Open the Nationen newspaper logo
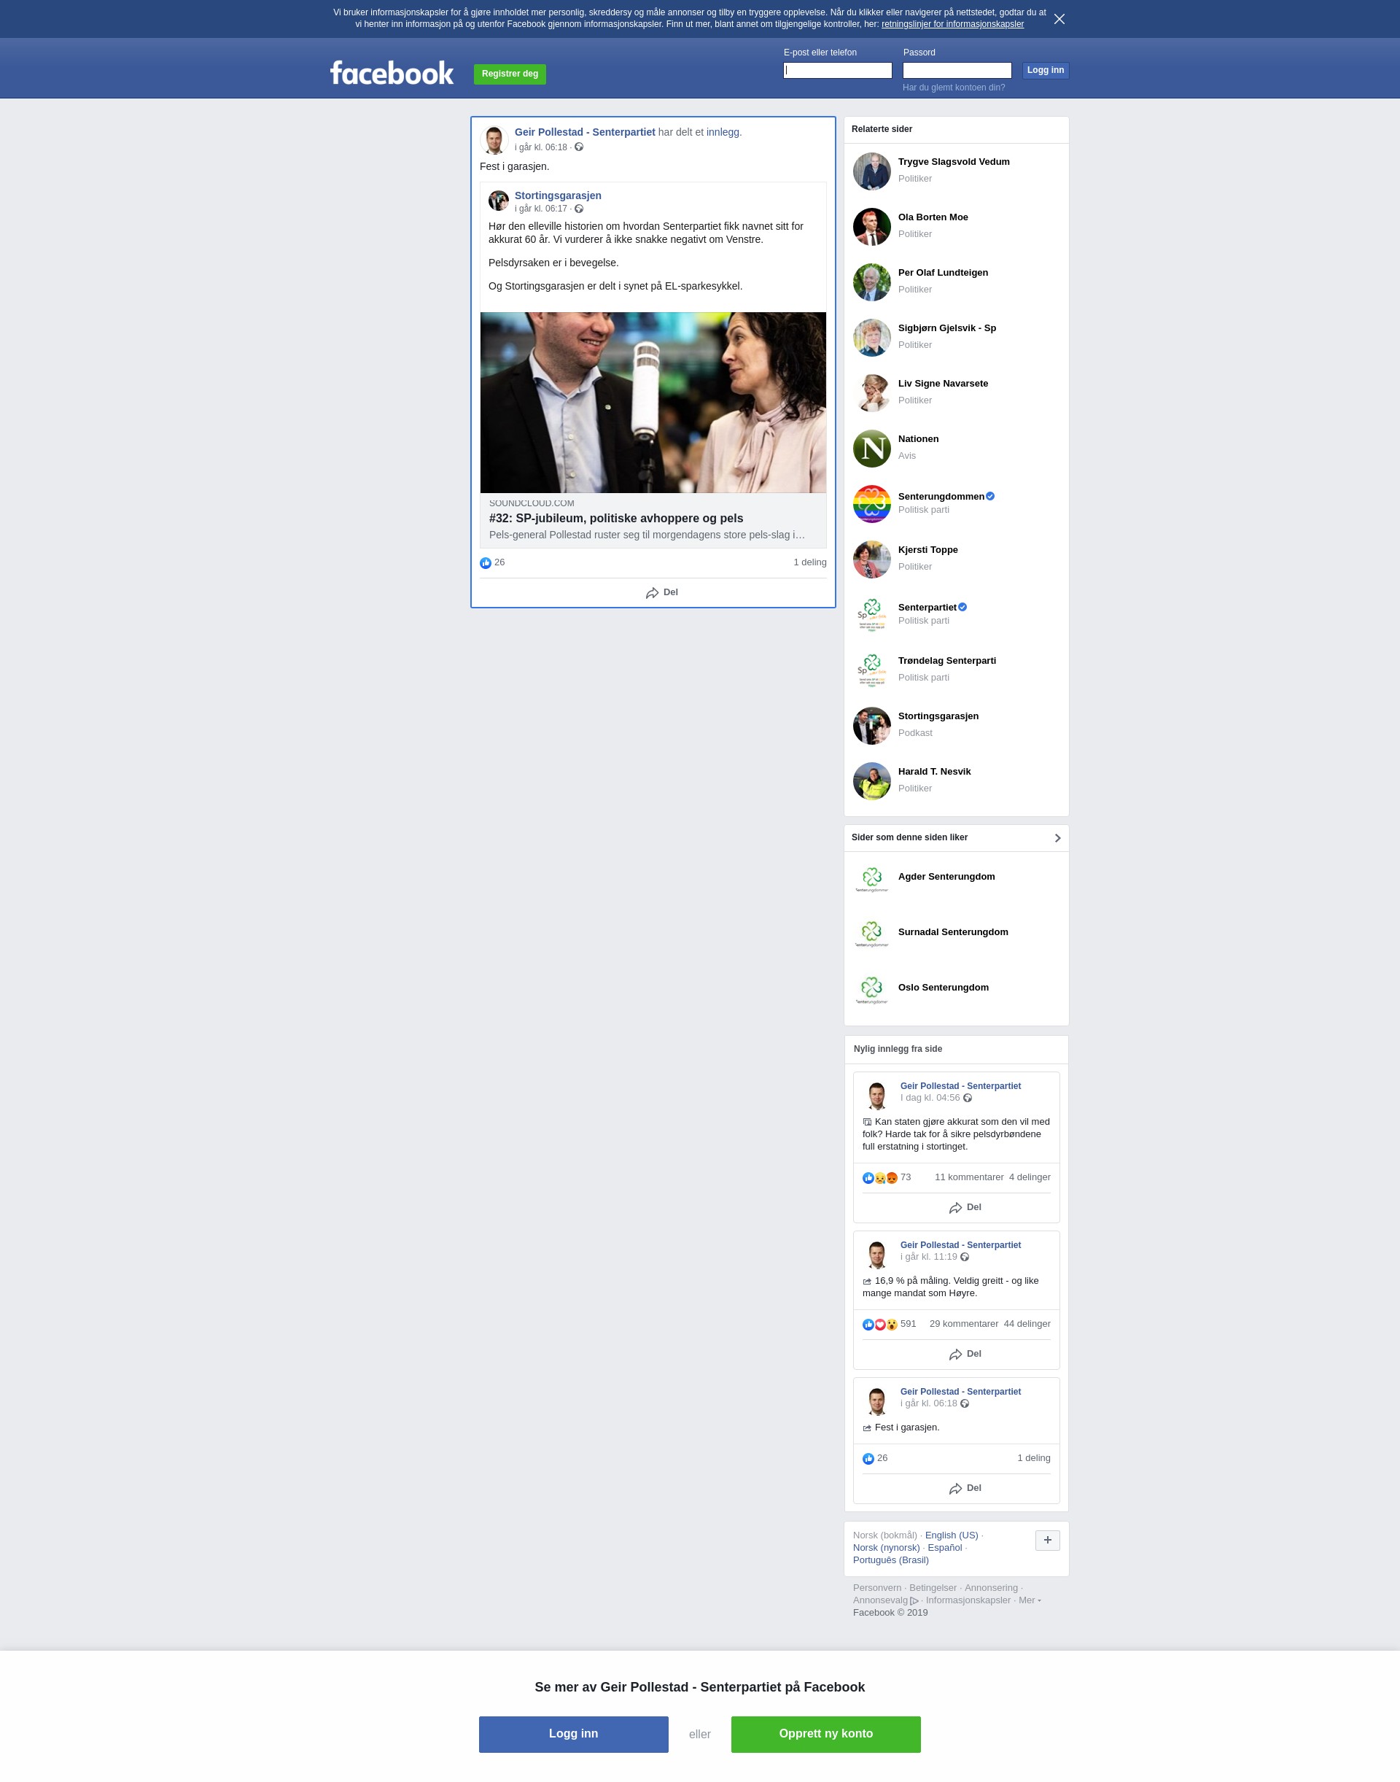The width and height of the screenshot is (1400, 1782). (x=871, y=449)
